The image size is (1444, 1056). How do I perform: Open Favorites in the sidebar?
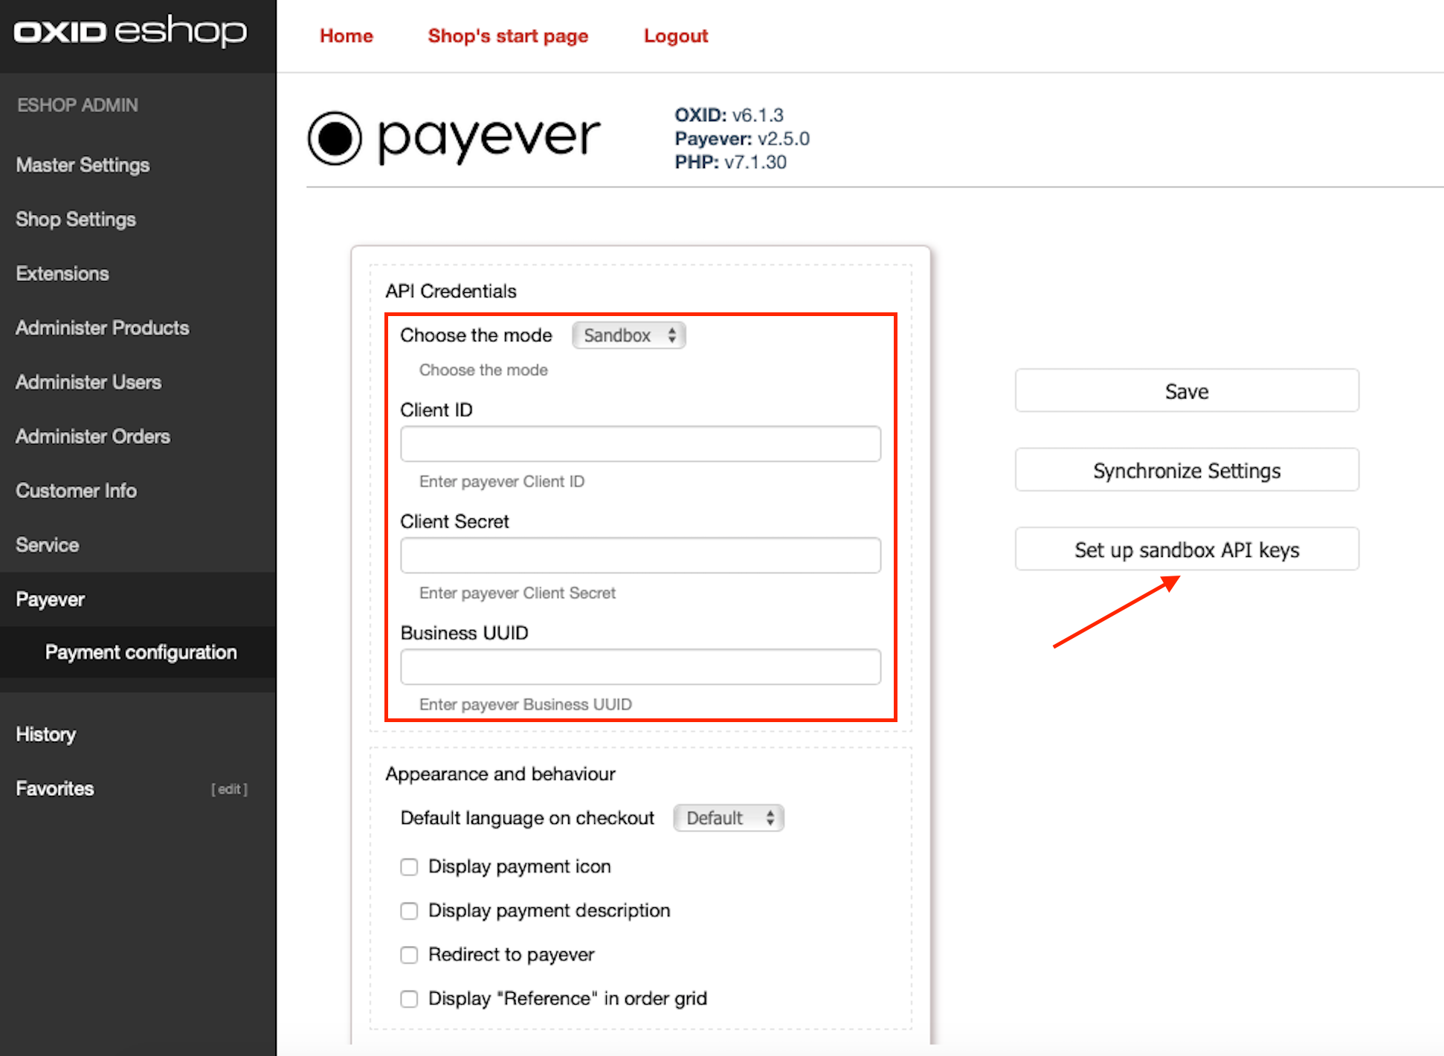coord(55,788)
